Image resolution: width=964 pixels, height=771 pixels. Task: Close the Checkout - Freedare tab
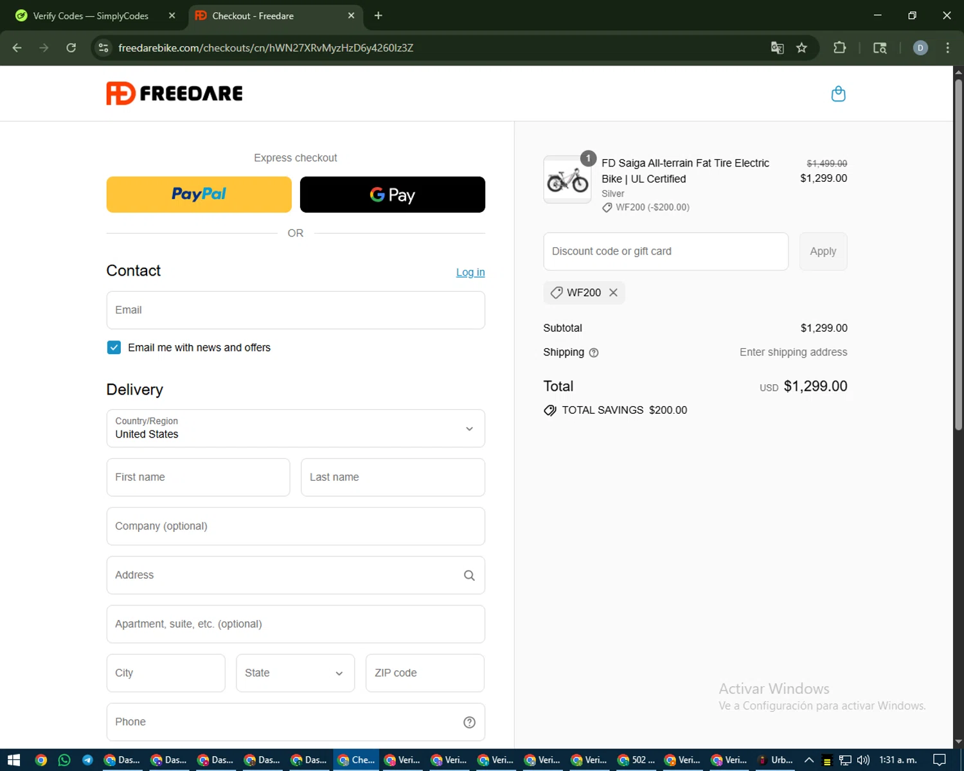(351, 15)
